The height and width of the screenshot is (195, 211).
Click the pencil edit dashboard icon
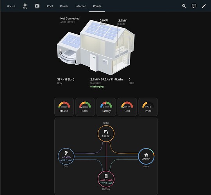point(204,6)
